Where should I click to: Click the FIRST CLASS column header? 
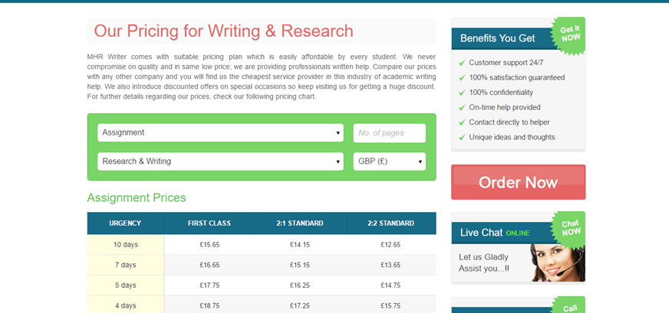209,223
